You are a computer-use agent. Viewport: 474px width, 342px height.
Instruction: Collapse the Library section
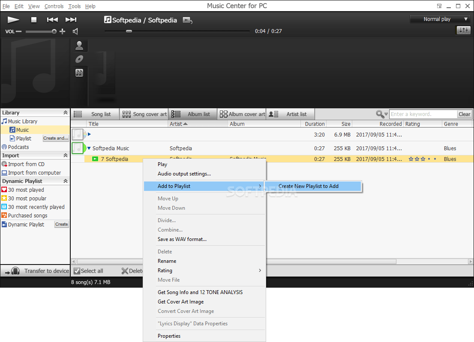65,112
